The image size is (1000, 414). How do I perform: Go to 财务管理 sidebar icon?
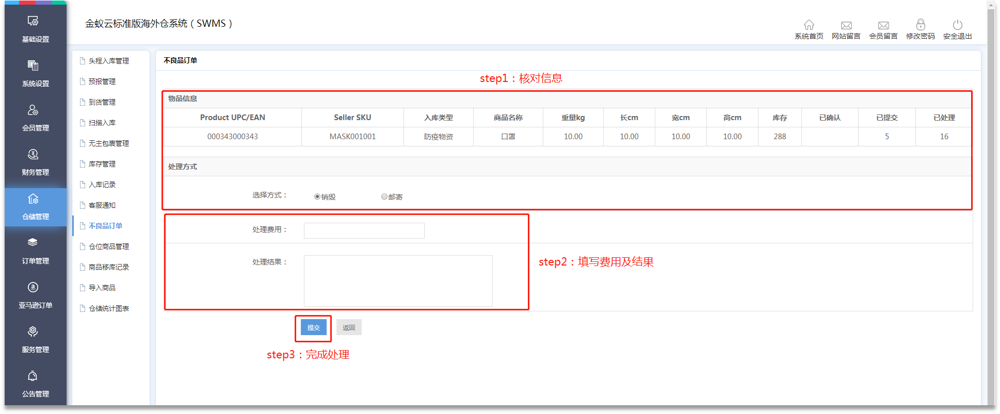pyautogui.click(x=33, y=155)
